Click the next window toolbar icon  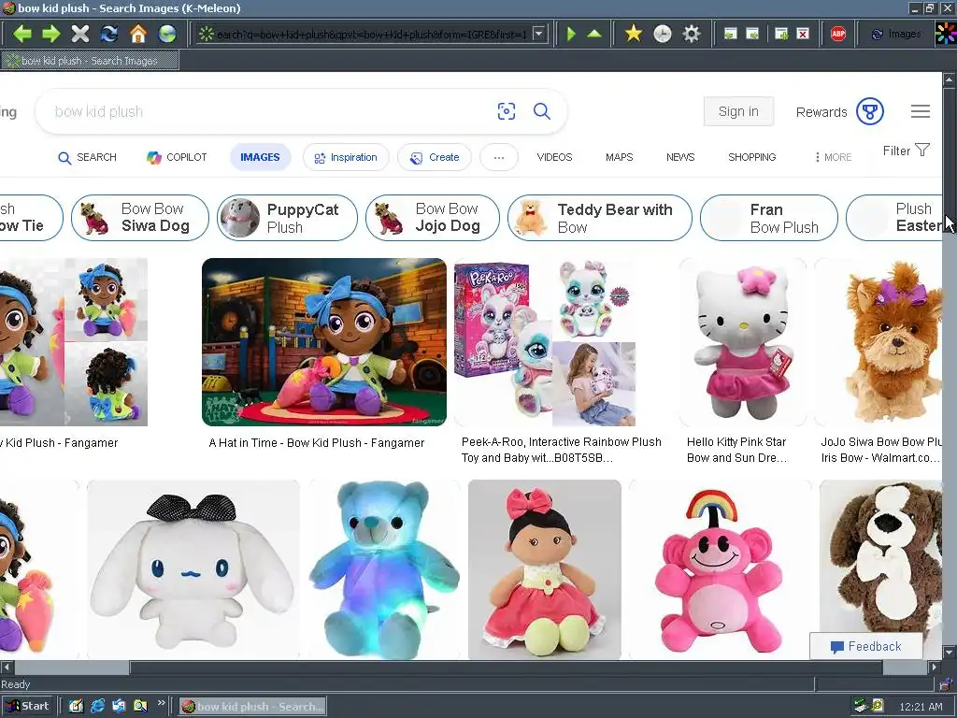tap(752, 34)
